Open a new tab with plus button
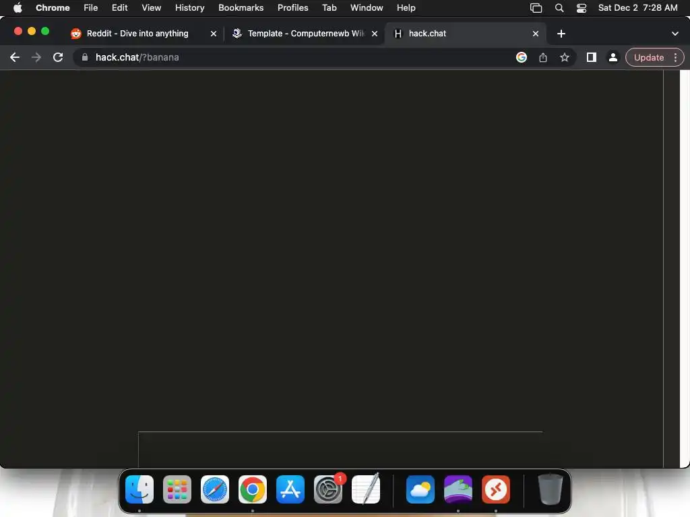The height and width of the screenshot is (517, 690). [561, 34]
